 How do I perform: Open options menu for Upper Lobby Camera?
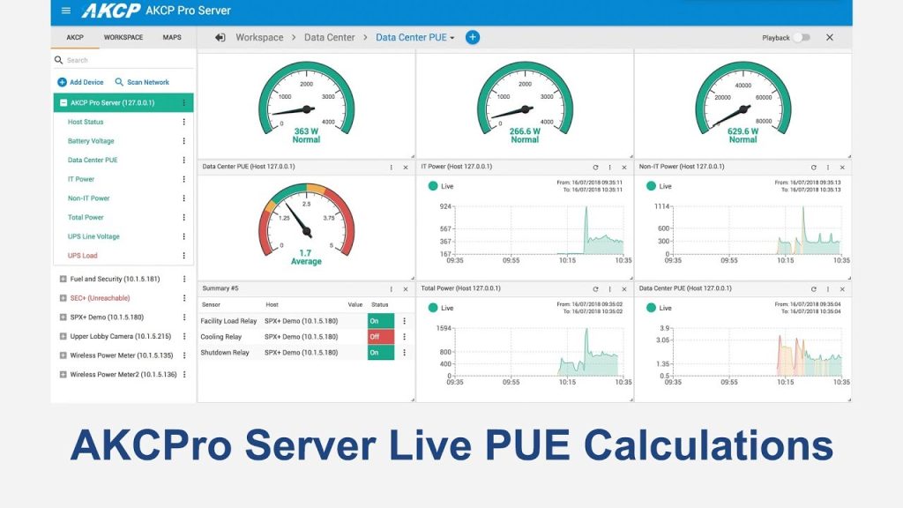(x=184, y=336)
